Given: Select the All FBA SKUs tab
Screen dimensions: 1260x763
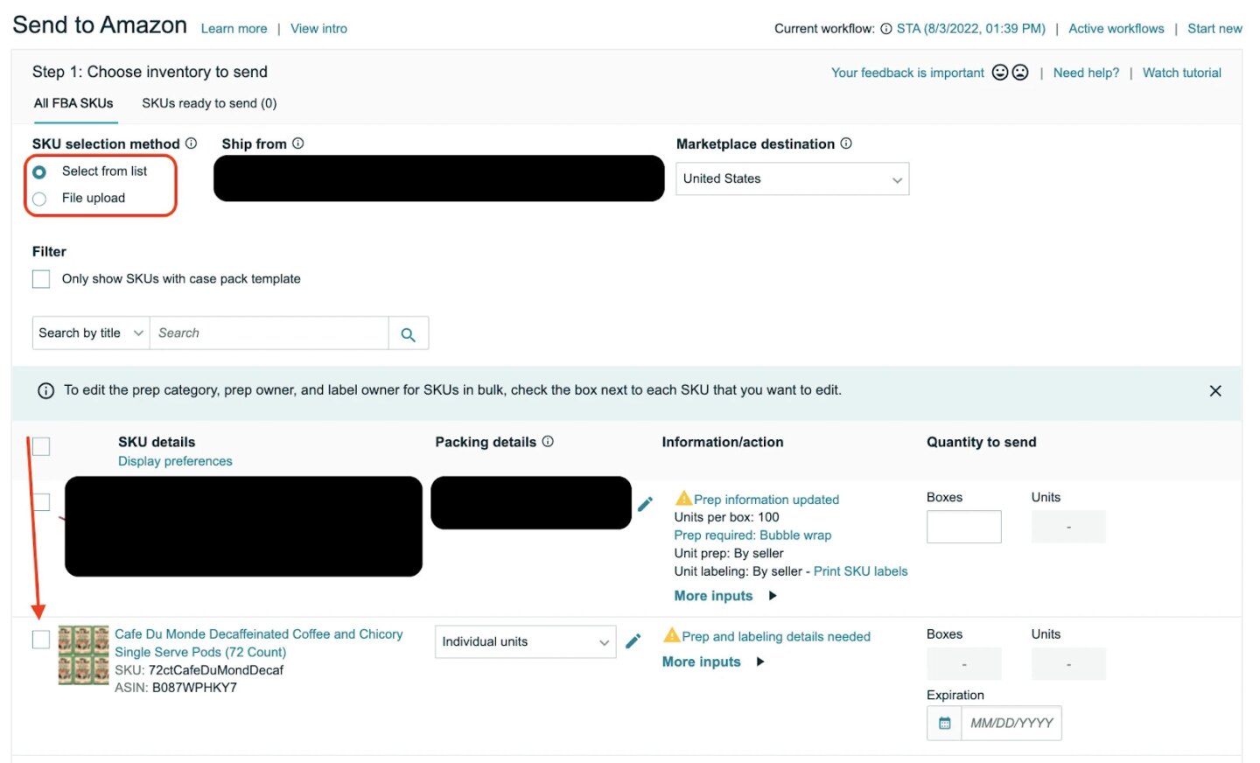Looking at the screenshot, I should tap(73, 102).
